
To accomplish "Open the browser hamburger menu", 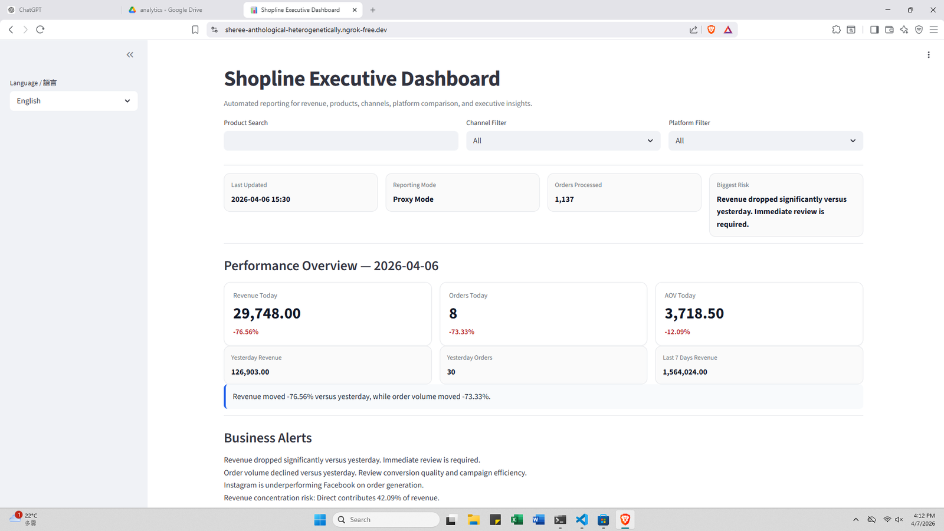I will coord(933,29).
